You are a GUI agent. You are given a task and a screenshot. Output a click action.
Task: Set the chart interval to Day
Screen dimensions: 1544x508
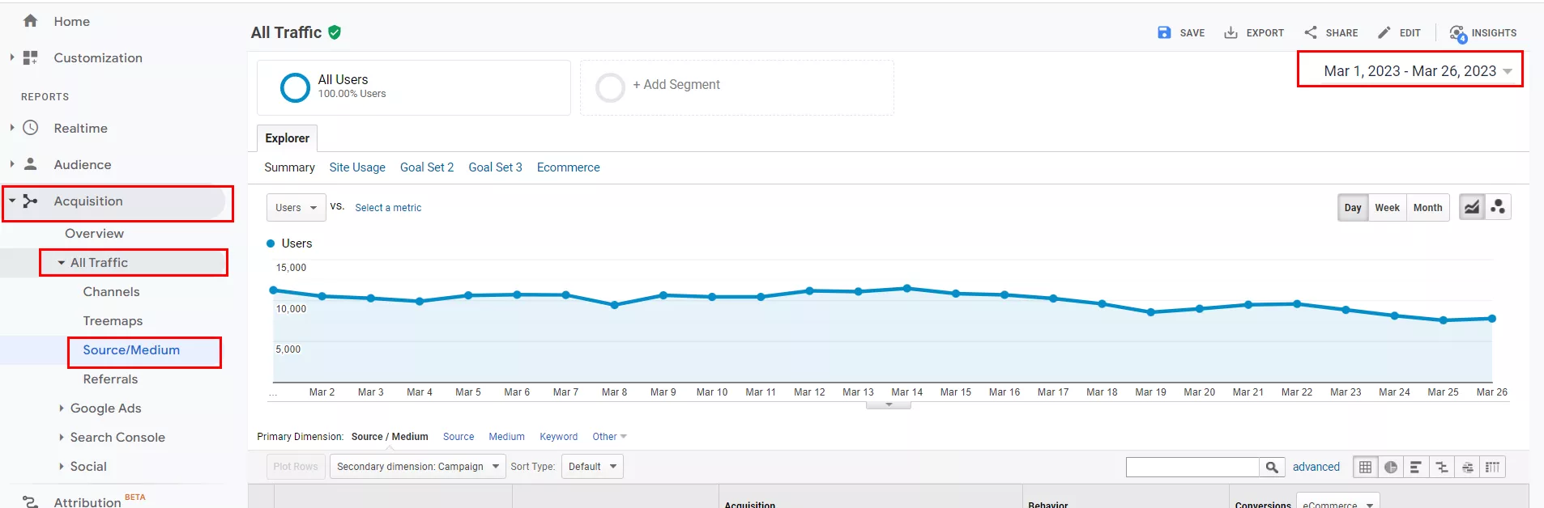tap(1353, 208)
